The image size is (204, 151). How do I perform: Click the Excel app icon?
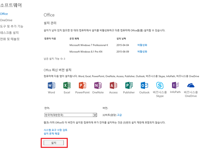67,86
